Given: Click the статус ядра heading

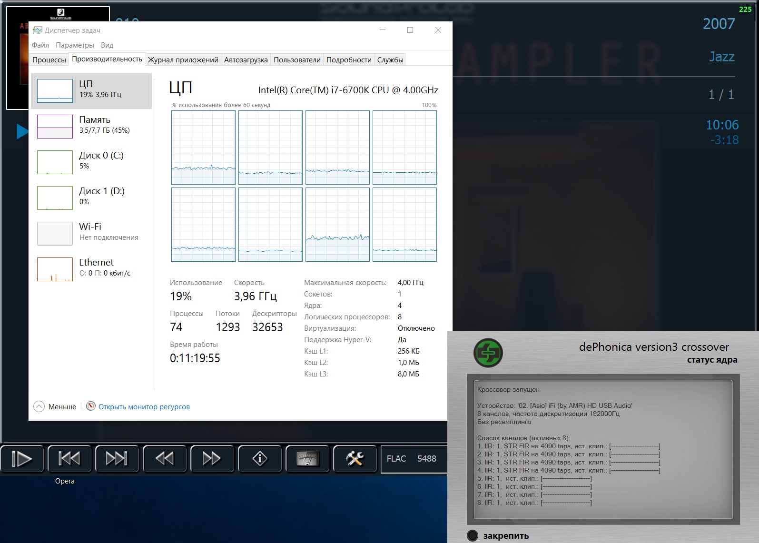Looking at the screenshot, I should coord(712,360).
